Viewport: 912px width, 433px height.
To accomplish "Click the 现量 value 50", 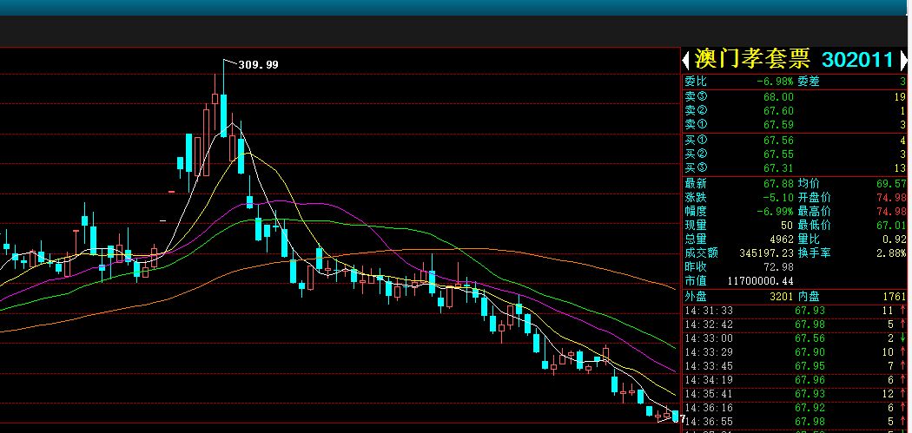I will 787,226.
